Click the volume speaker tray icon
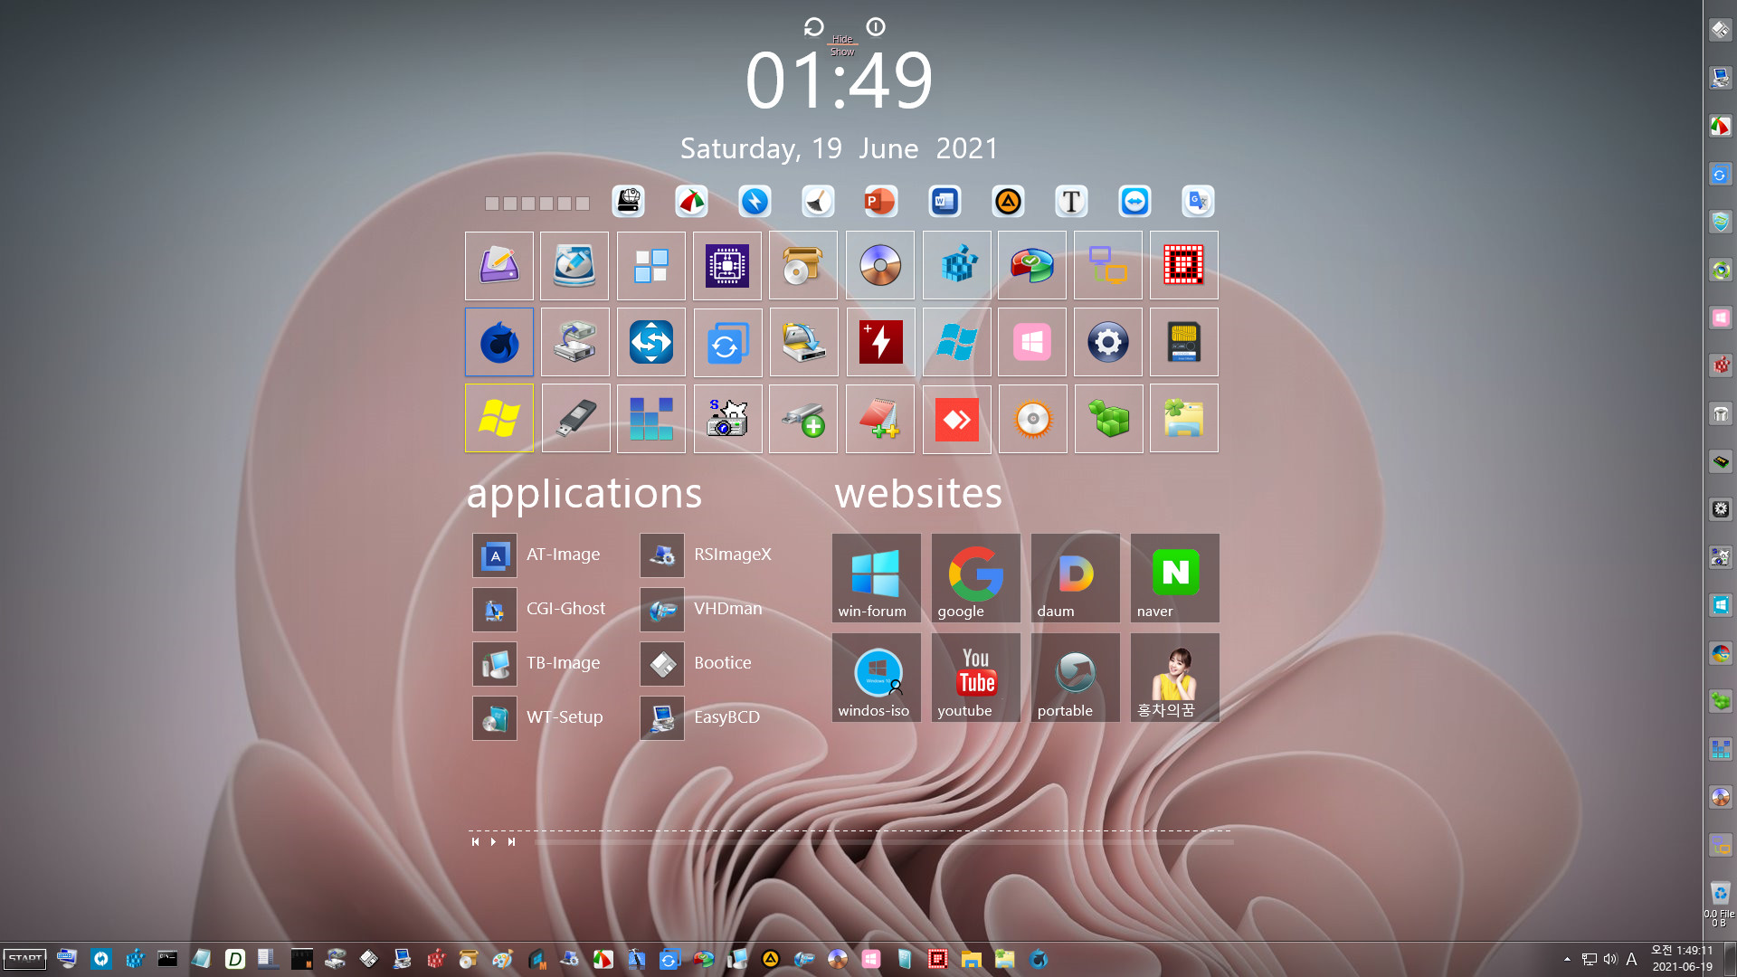The width and height of the screenshot is (1737, 977). pyautogui.click(x=1609, y=959)
